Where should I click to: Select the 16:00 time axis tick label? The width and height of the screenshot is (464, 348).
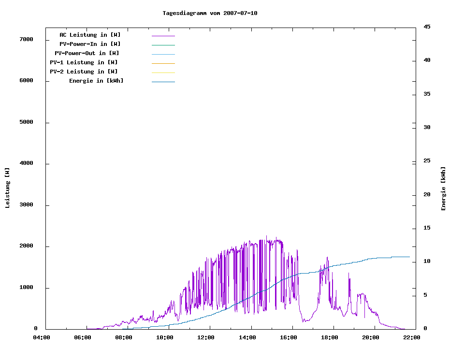pyautogui.click(x=289, y=337)
